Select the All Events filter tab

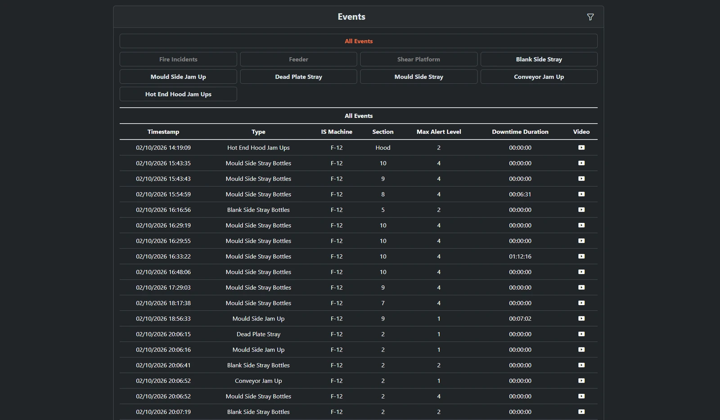[359, 41]
